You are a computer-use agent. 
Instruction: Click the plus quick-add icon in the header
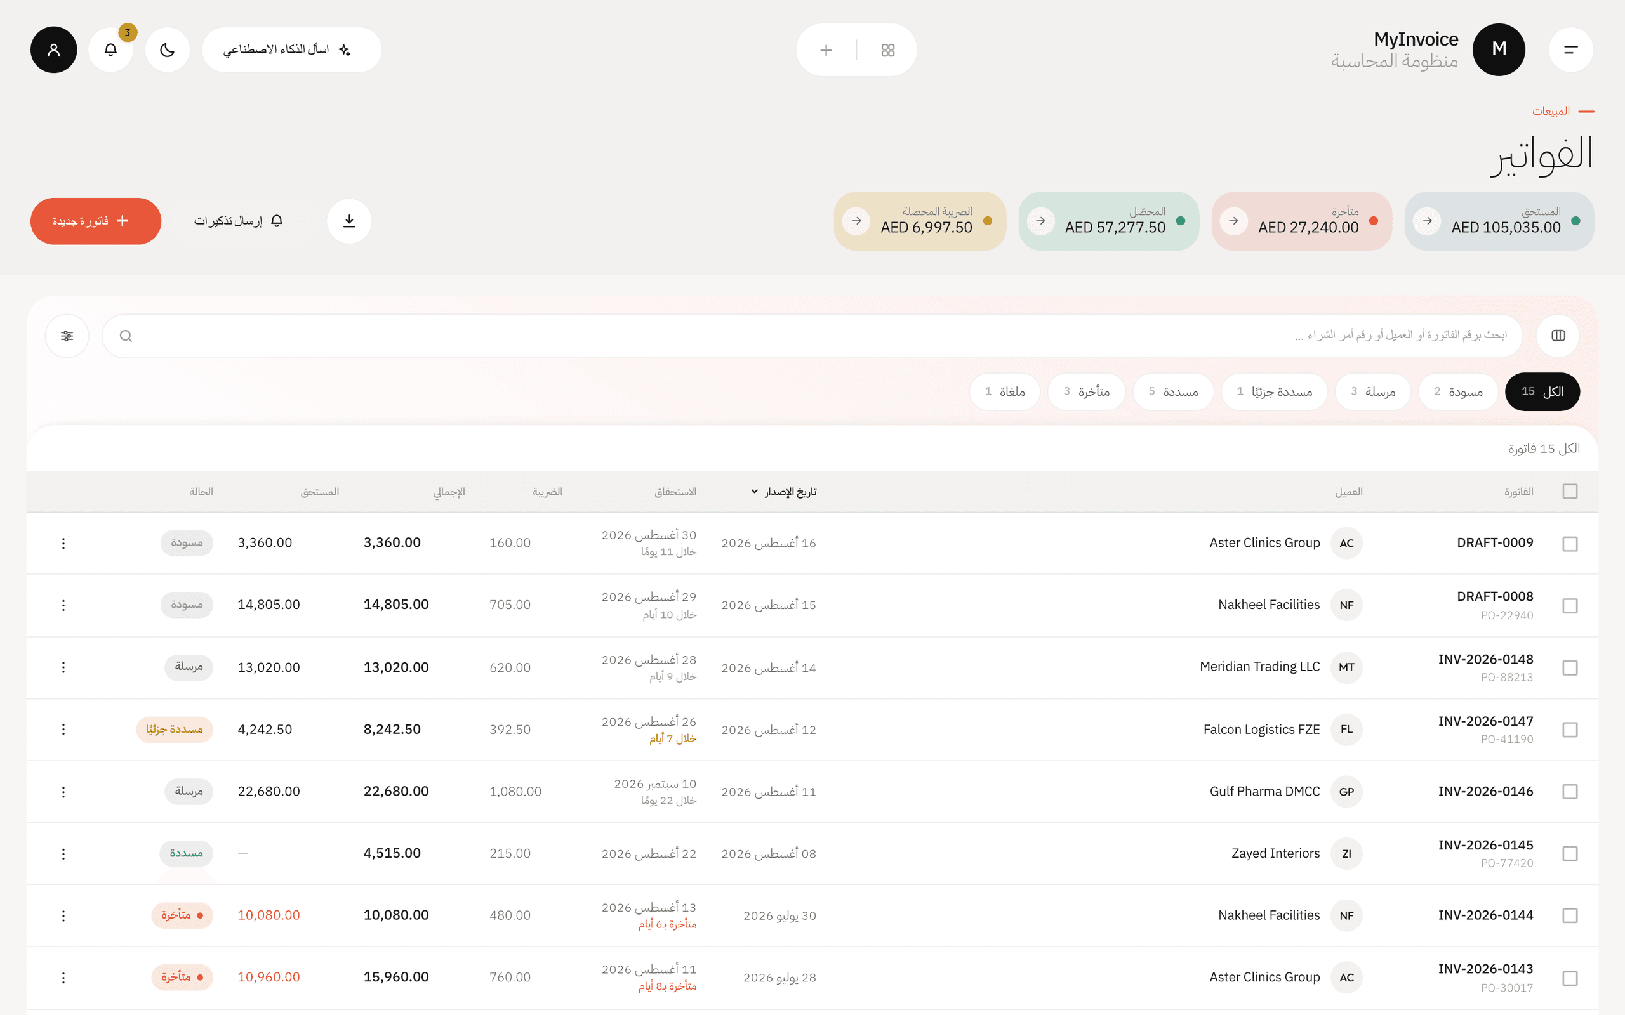[x=826, y=50]
